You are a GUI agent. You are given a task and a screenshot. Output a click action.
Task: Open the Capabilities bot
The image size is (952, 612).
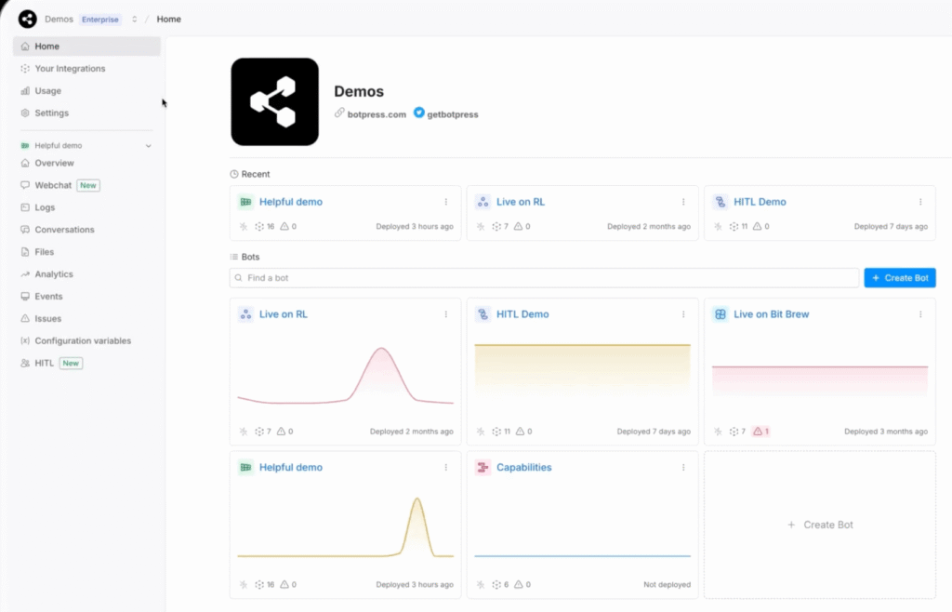pyautogui.click(x=524, y=467)
